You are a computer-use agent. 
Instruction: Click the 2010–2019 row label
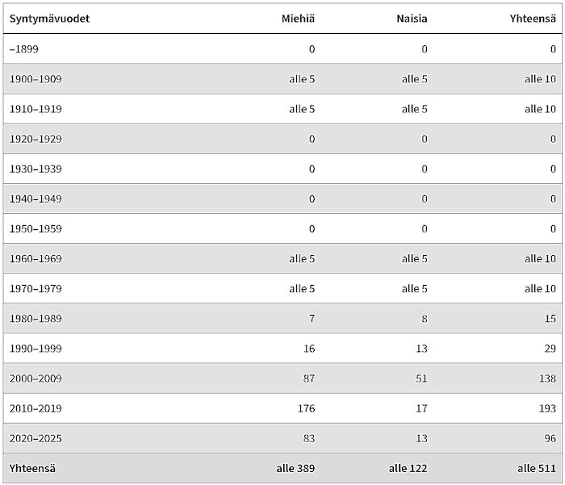pyautogui.click(x=36, y=408)
